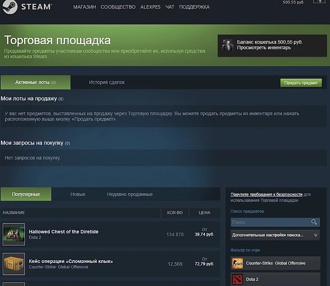Open Прочтите требования к безопасности link
The width and height of the screenshot is (330, 286).
(x=266, y=195)
